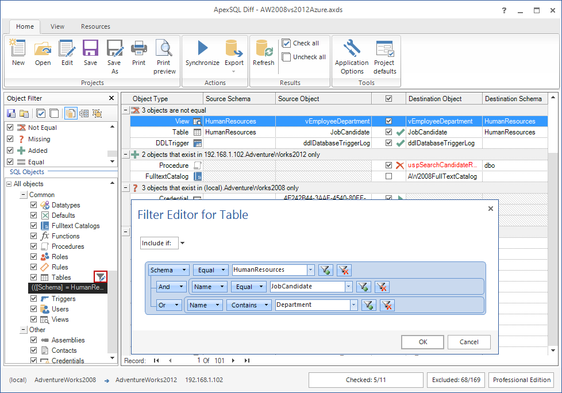Click the Edit project icon
The width and height of the screenshot is (562, 393).
pyautogui.click(x=67, y=48)
